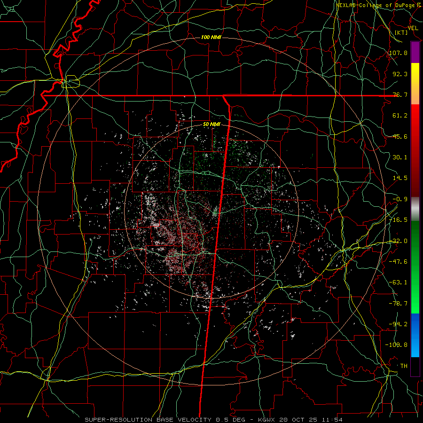Viewport: 423px width, 423px height.
Task: Click the -0.9 value on the velocity scale
Action: click(x=400, y=199)
